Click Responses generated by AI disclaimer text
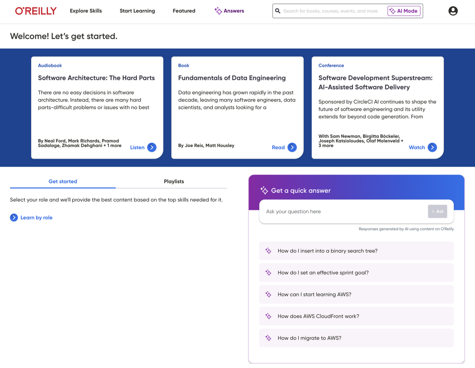475x368 pixels. pyautogui.click(x=406, y=229)
